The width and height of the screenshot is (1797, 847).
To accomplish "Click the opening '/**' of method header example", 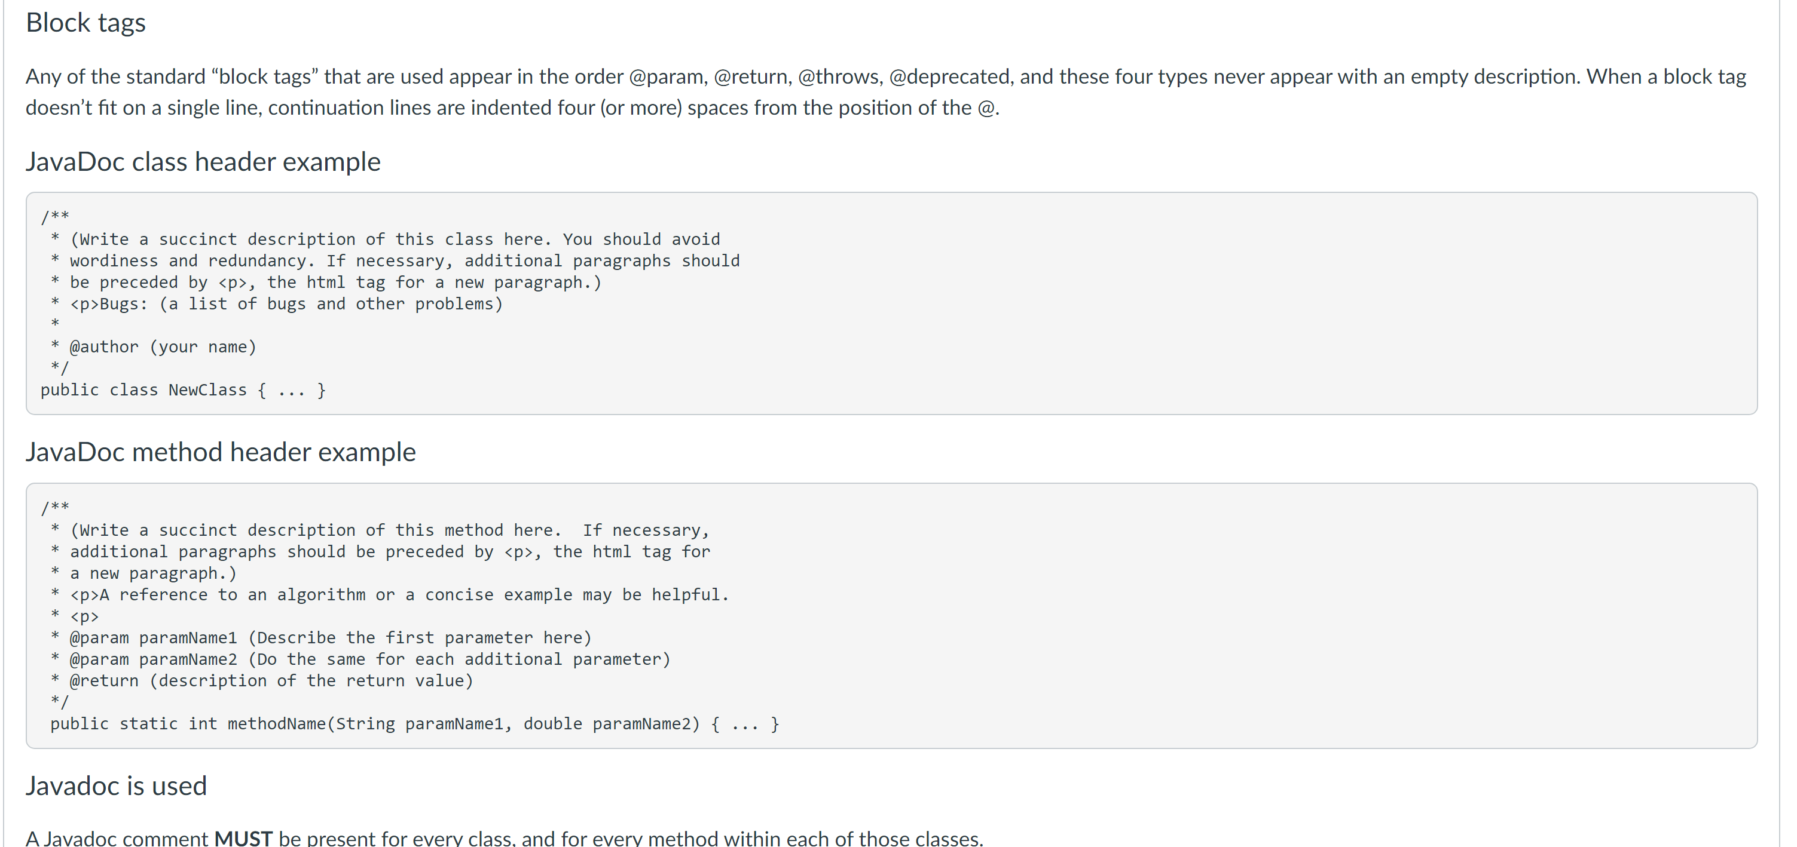I will [x=55, y=508].
